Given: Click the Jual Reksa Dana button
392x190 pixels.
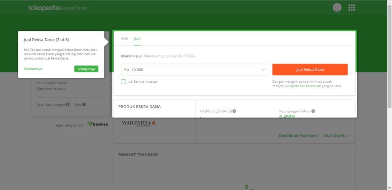Looking at the screenshot, I should (310, 69).
